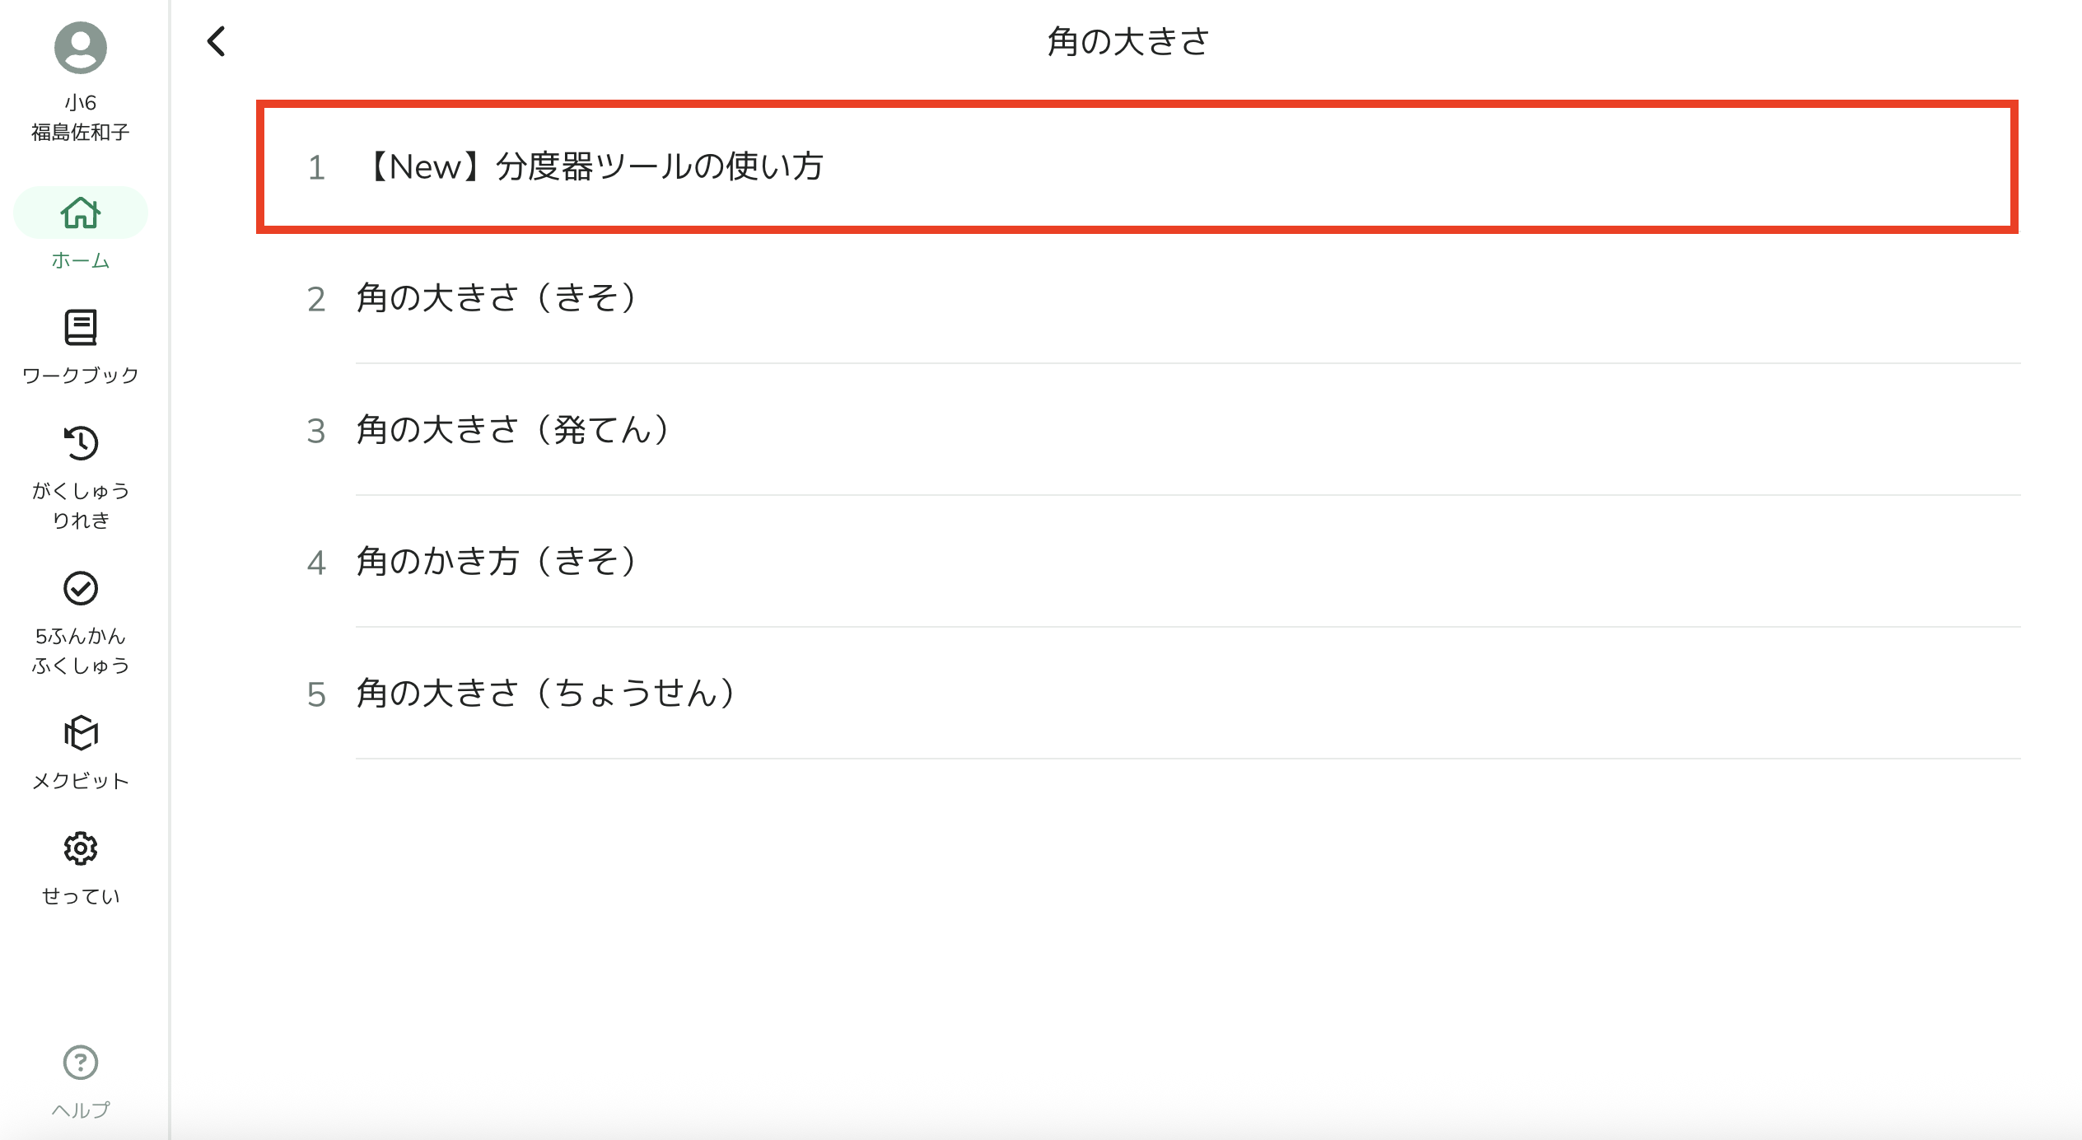
Task: Click the ヘルプ label text
Action: tap(81, 1110)
